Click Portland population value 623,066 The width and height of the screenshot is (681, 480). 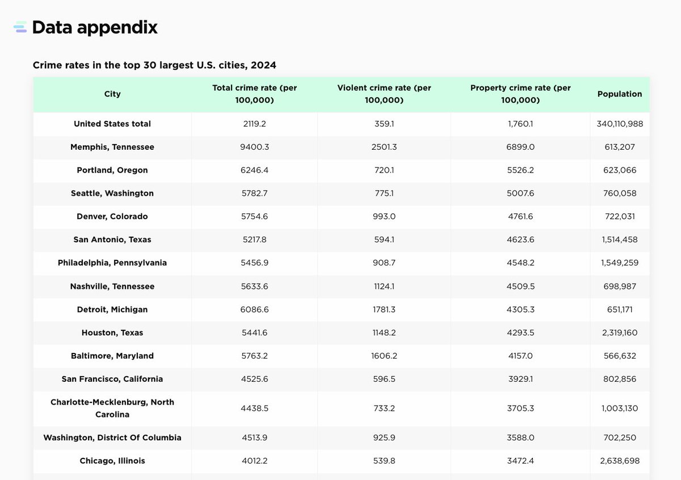(x=620, y=170)
